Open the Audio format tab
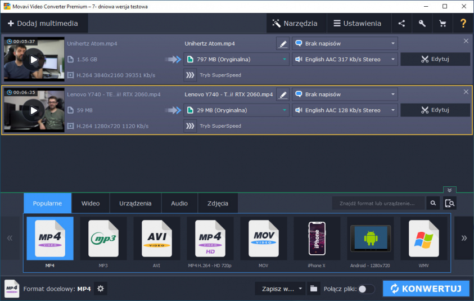The width and height of the screenshot is (474, 301). 179,203
